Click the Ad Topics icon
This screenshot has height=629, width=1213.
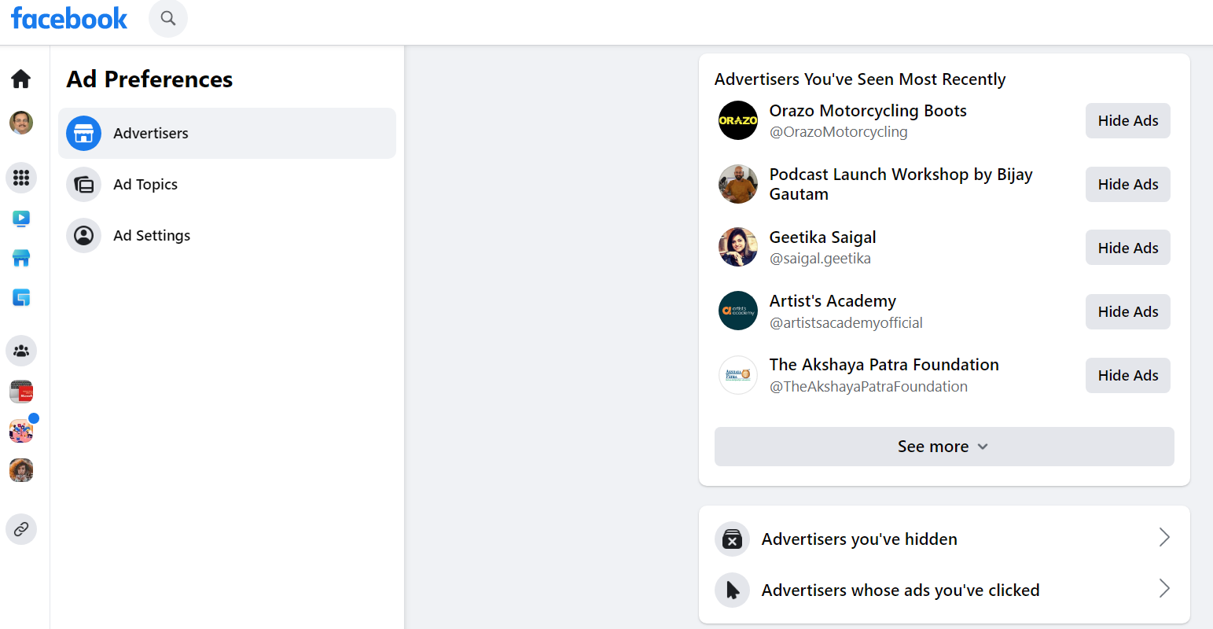click(x=83, y=185)
